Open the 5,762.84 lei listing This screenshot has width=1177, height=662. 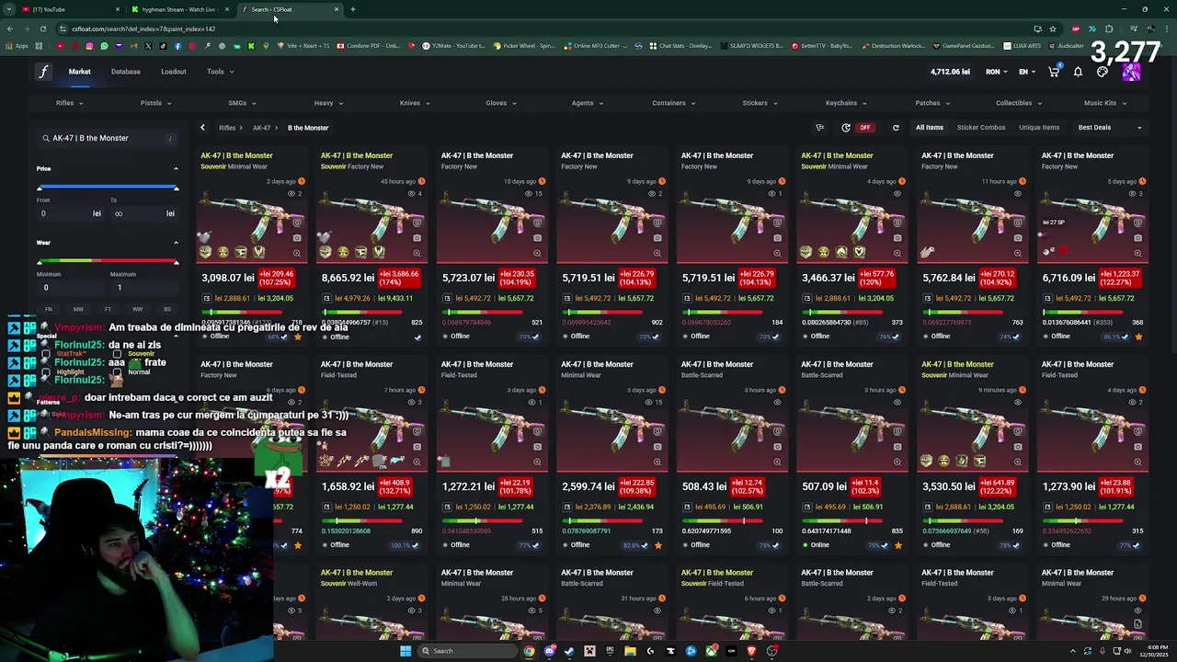click(972, 248)
